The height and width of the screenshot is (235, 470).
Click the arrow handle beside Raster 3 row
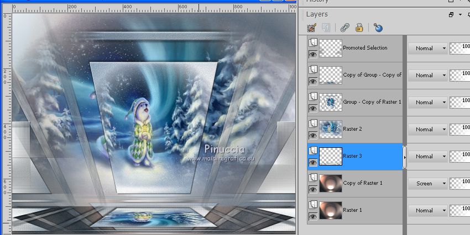pyautogui.click(x=405, y=157)
